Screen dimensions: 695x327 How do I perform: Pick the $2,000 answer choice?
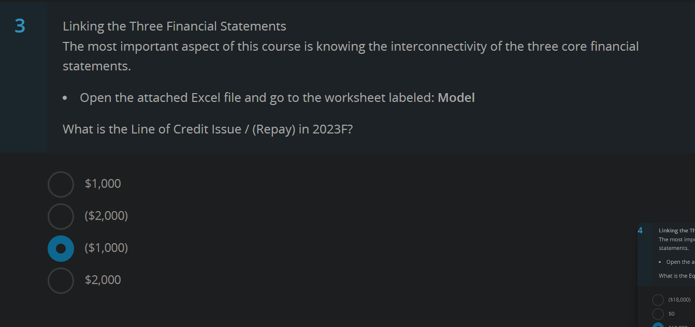click(x=61, y=280)
